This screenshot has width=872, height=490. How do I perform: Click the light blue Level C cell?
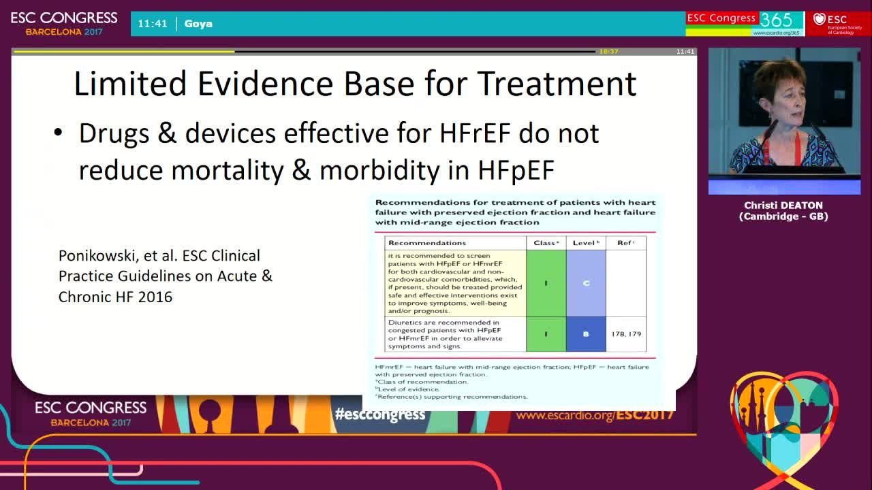tap(586, 283)
